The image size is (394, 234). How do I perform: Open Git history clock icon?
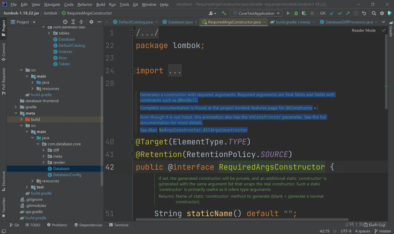coord(356,13)
